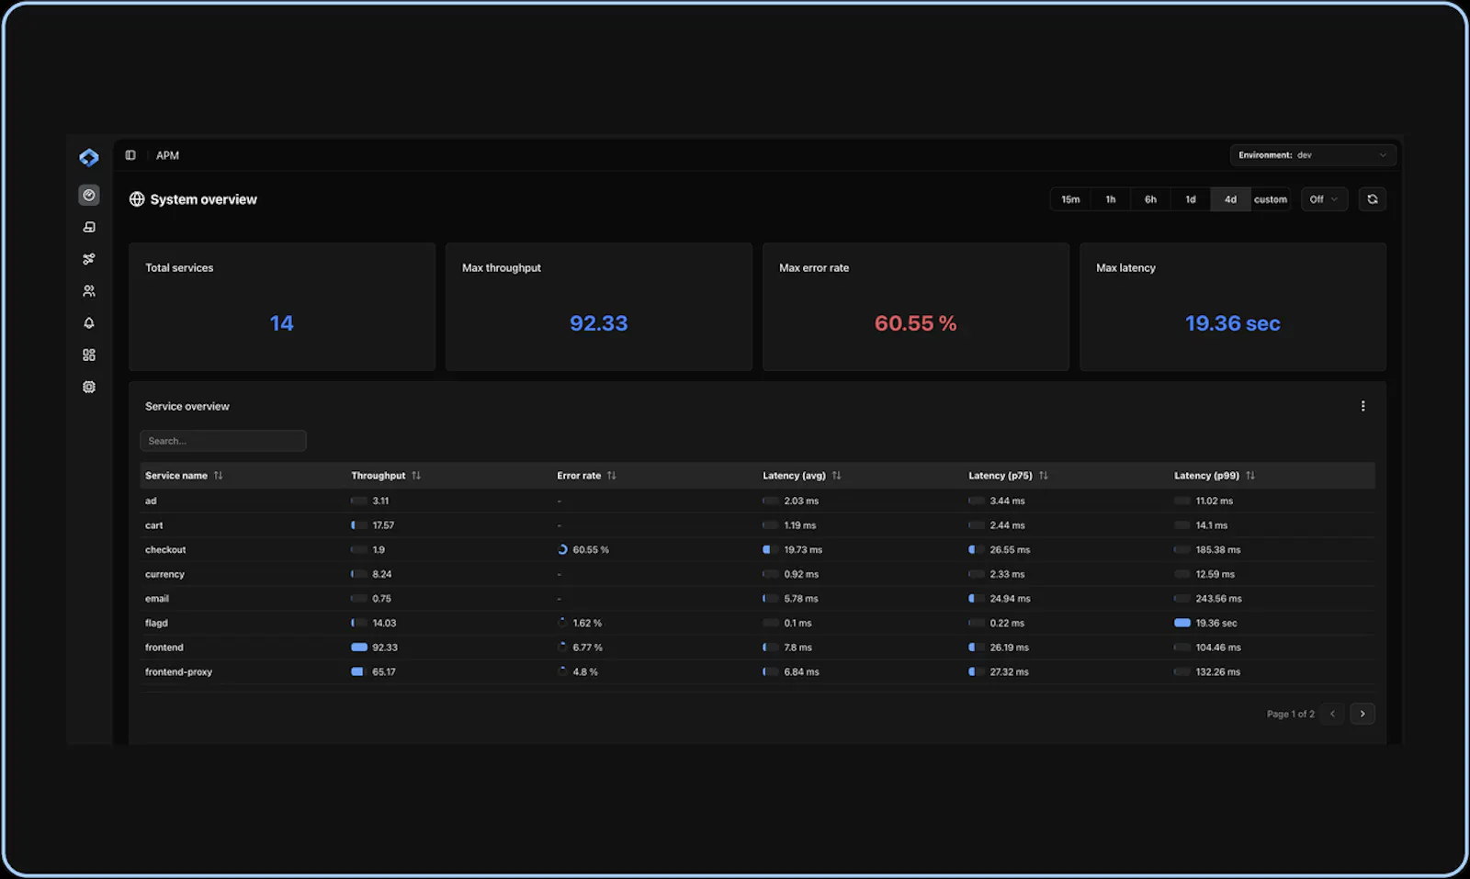This screenshot has height=879, width=1470.
Task: Open the email service row
Action: (x=757, y=598)
